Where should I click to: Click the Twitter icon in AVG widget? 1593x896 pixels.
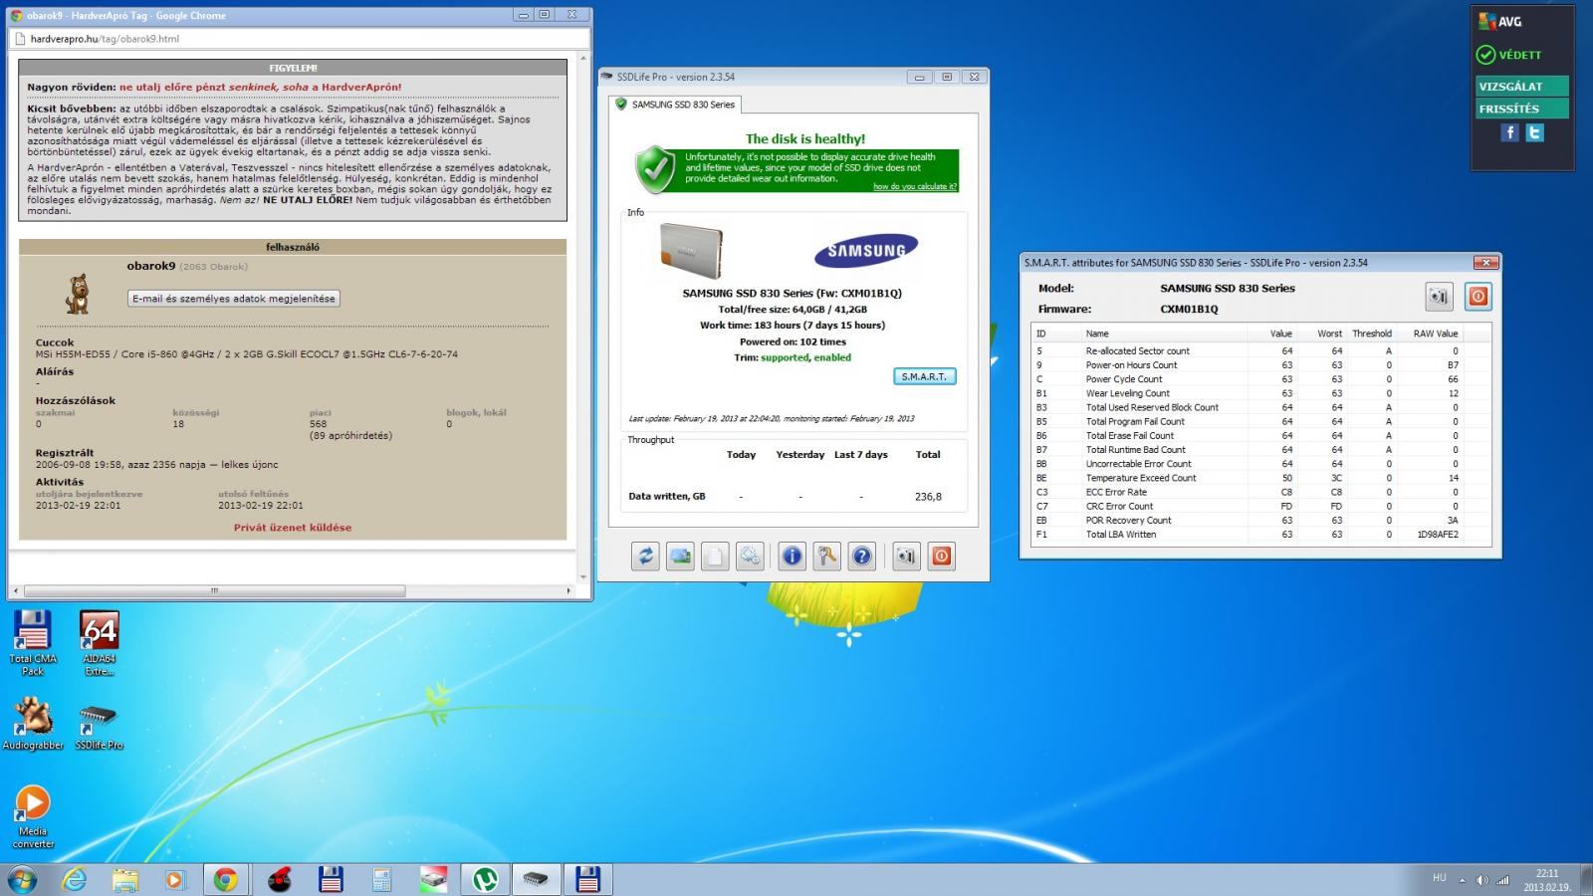(x=1535, y=132)
